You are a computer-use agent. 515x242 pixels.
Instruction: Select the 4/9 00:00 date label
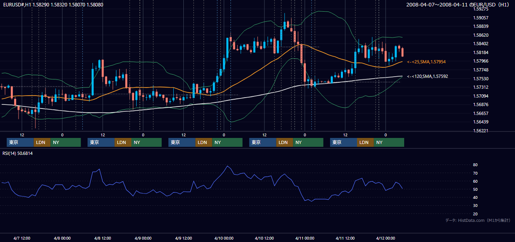point(143,238)
